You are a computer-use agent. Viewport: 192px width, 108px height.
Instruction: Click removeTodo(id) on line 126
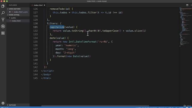(60, 9)
